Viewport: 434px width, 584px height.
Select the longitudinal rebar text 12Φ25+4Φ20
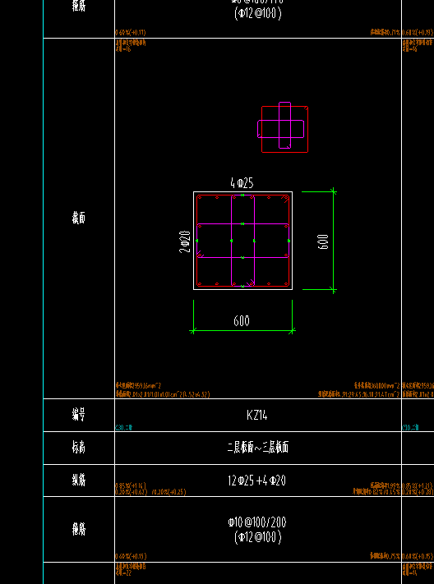coord(257,481)
